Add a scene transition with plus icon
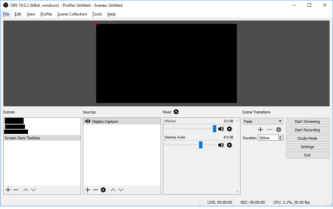The width and height of the screenshot is (333, 209). [x=260, y=130]
